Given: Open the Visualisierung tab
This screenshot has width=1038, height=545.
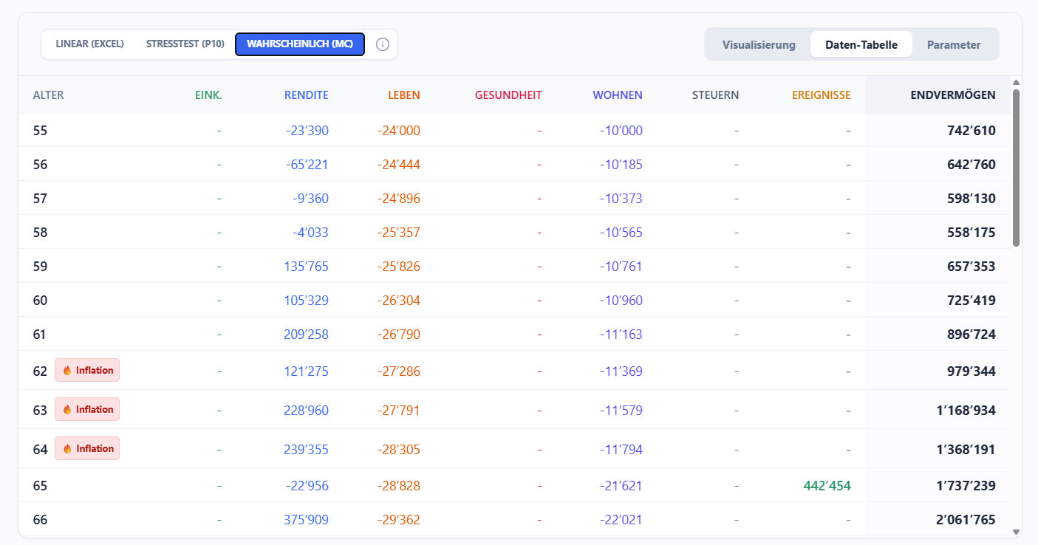Looking at the screenshot, I should 759,44.
